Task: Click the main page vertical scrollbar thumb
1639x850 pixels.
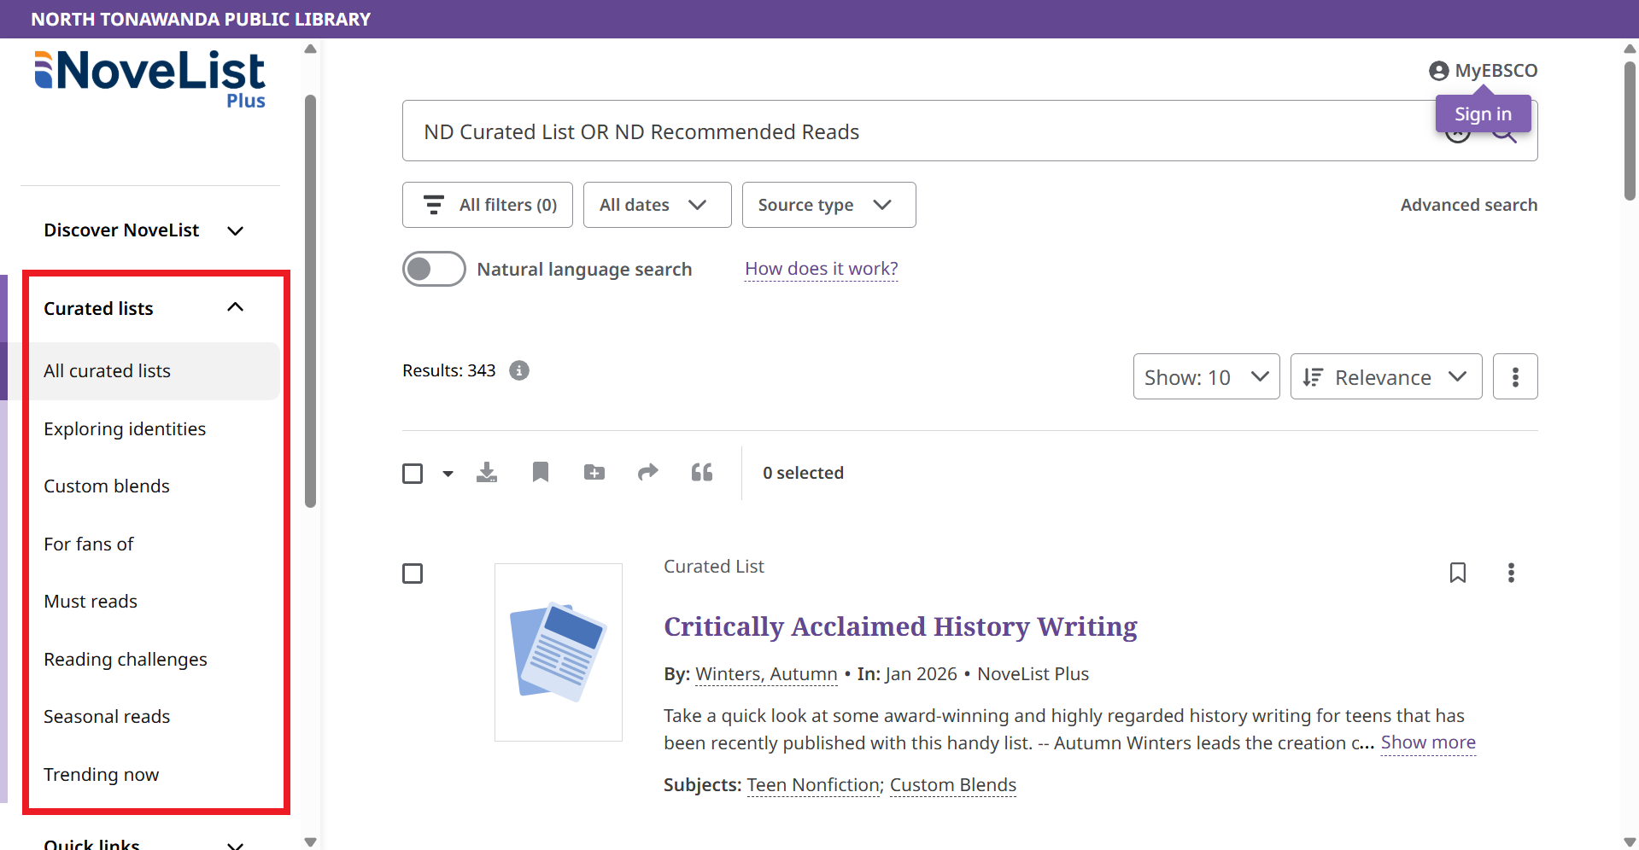Action: pyautogui.click(x=1630, y=130)
